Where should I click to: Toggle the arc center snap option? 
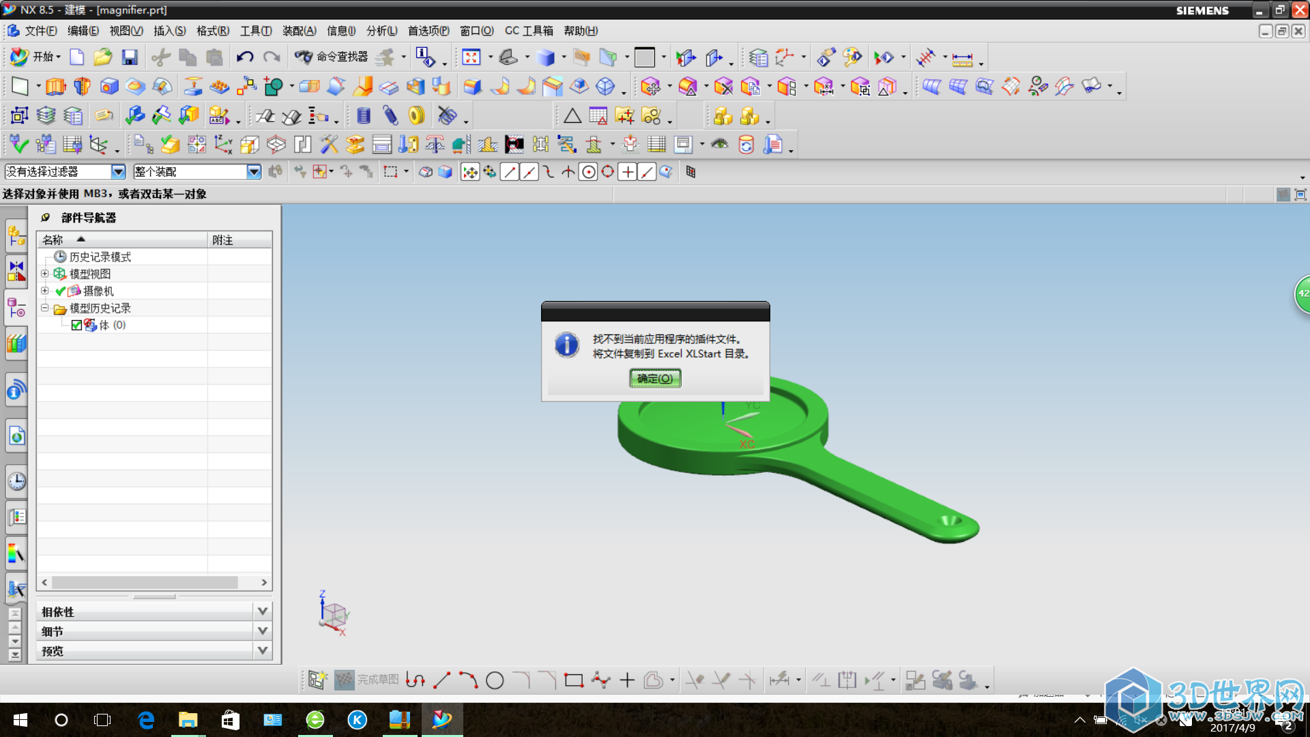588,172
